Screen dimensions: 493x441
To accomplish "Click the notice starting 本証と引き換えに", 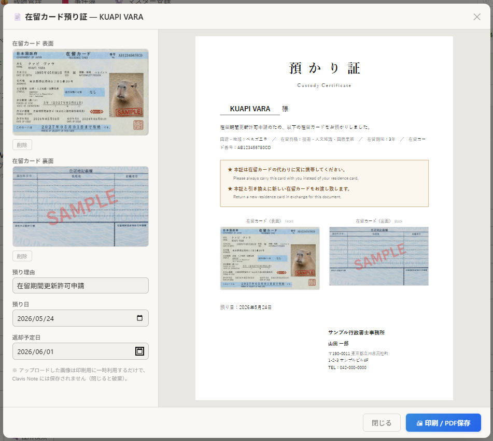I will [x=289, y=188].
